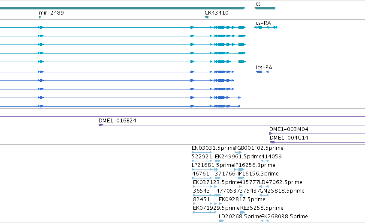Image resolution: width=365 pixels, height=223 pixels.
Task: Click the EK092817.5prime small glyph
Action: (x=220, y=204)
